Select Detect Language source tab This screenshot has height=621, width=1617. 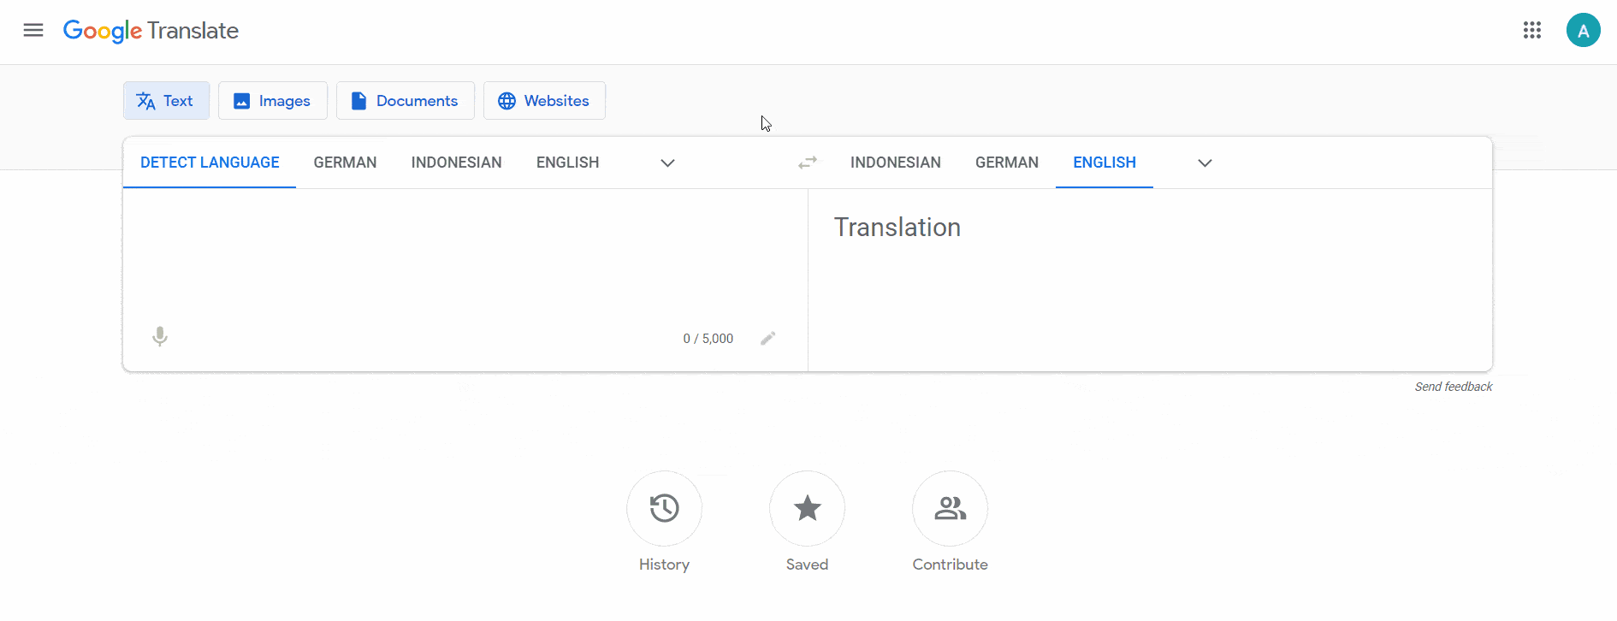tap(210, 163)
